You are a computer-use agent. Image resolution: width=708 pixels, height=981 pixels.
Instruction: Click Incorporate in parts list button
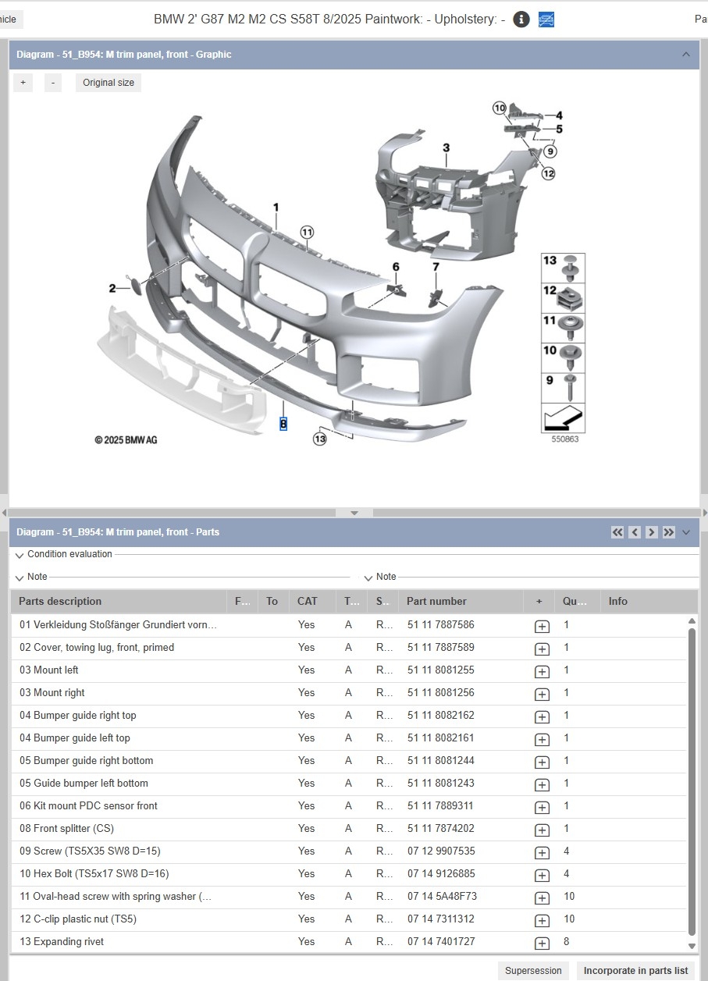pos(635,971)
